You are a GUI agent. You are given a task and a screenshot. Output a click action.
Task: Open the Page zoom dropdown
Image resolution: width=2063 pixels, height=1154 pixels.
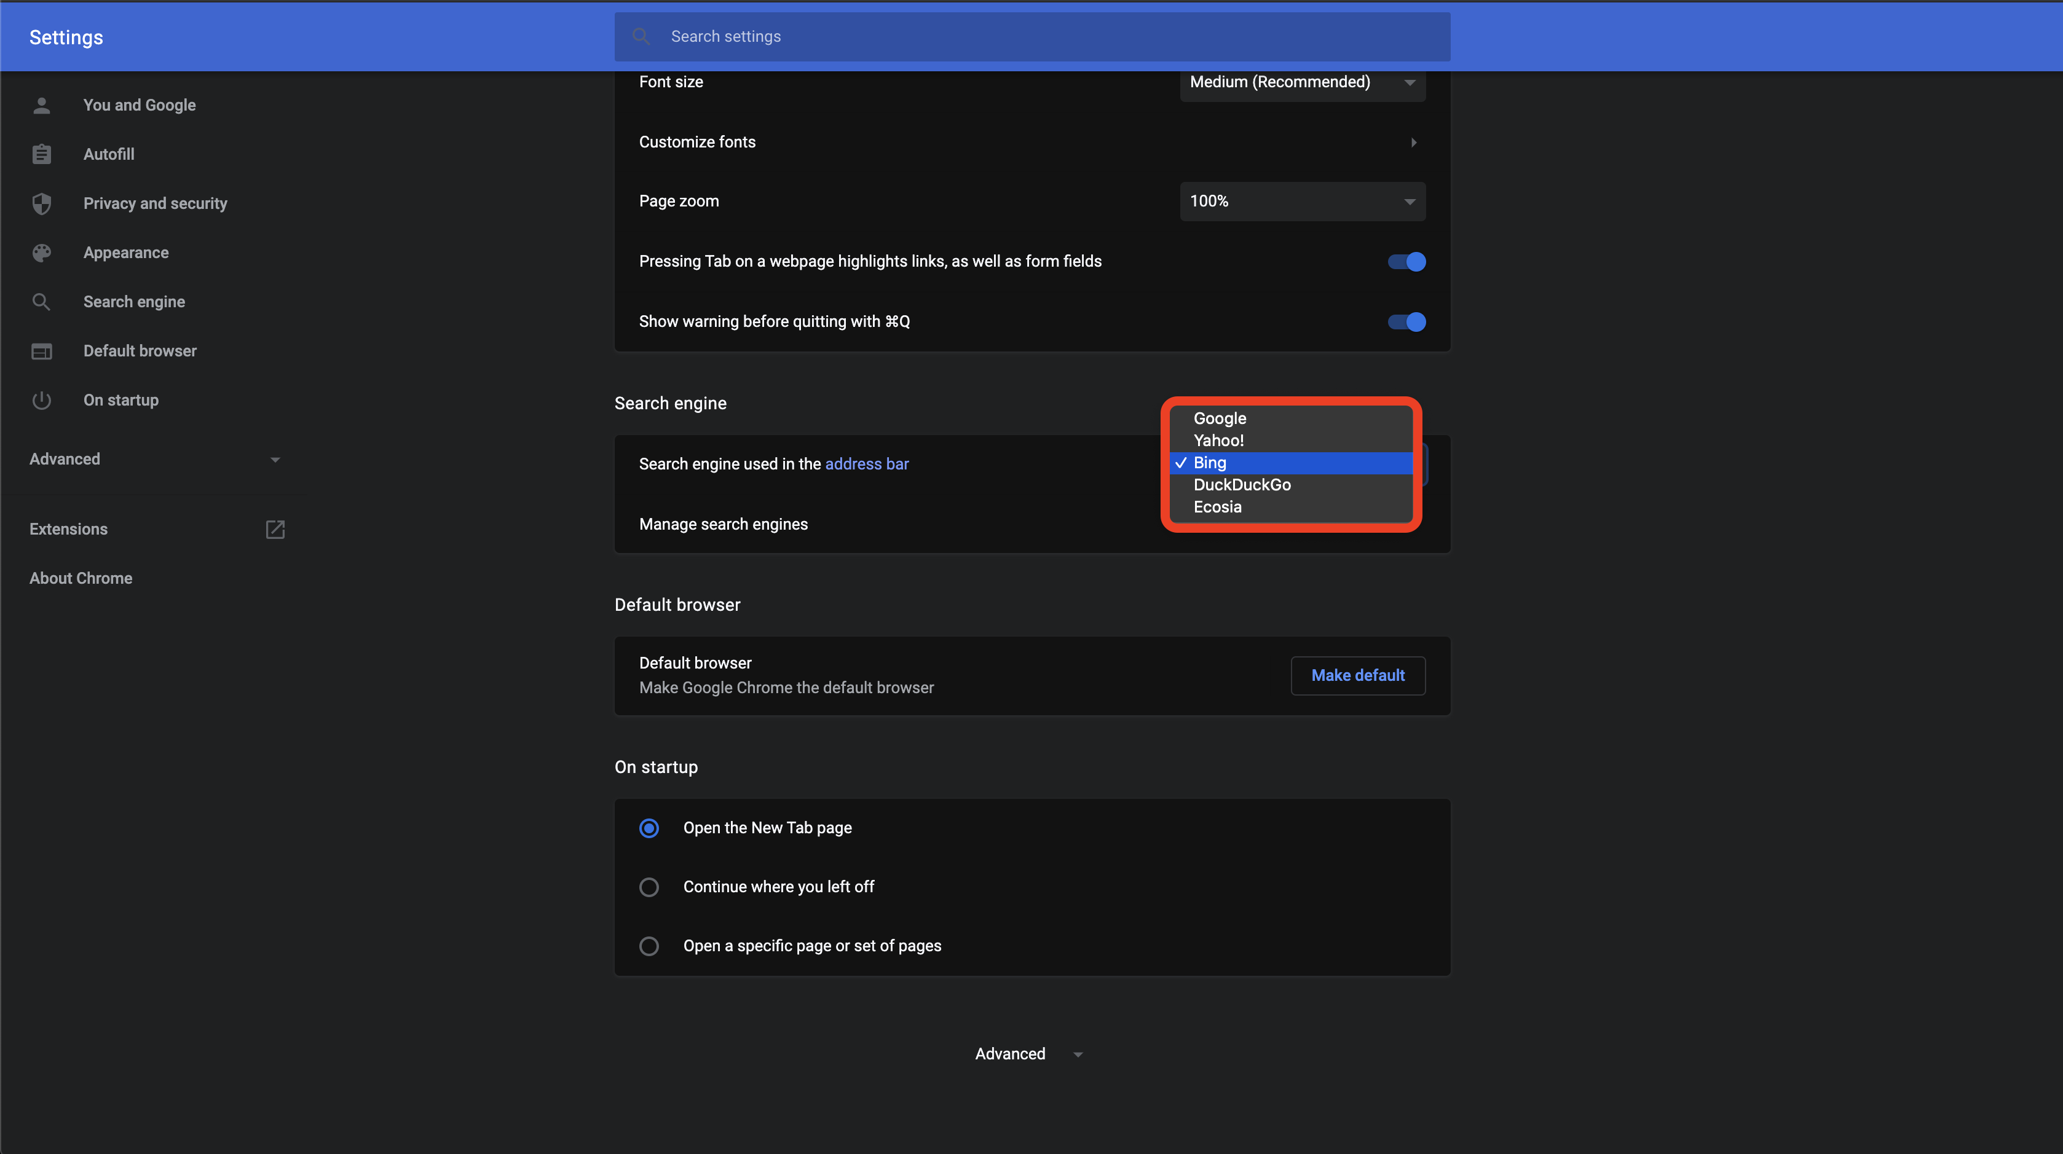1302,201
